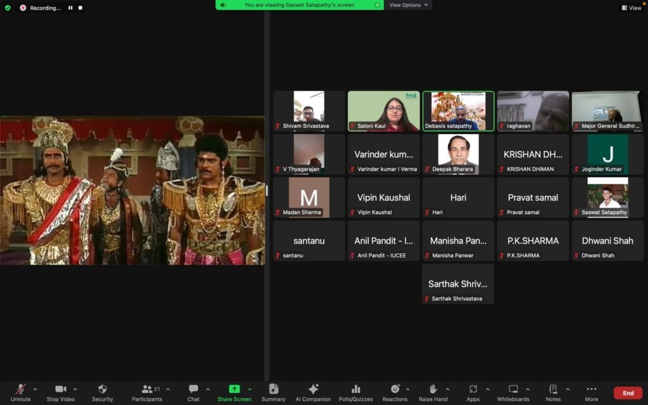Screen dimensions: 648x405
Task: Select Dhwani Shah's participant tile
Action: (x=607, y=240)
